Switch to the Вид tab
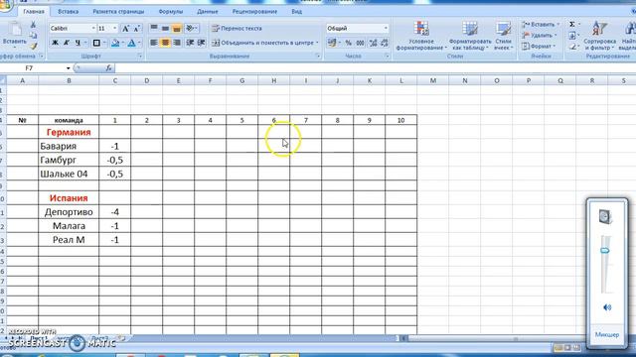This screenshot has height=357, width=636. (296, 12)
